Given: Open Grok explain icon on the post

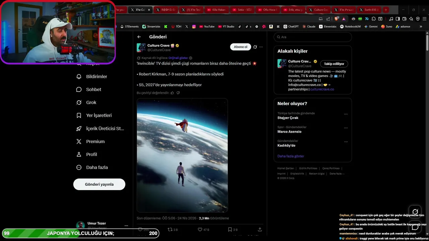Looking at the screenshot, I should pyautogui.click(x=255, y=47).
